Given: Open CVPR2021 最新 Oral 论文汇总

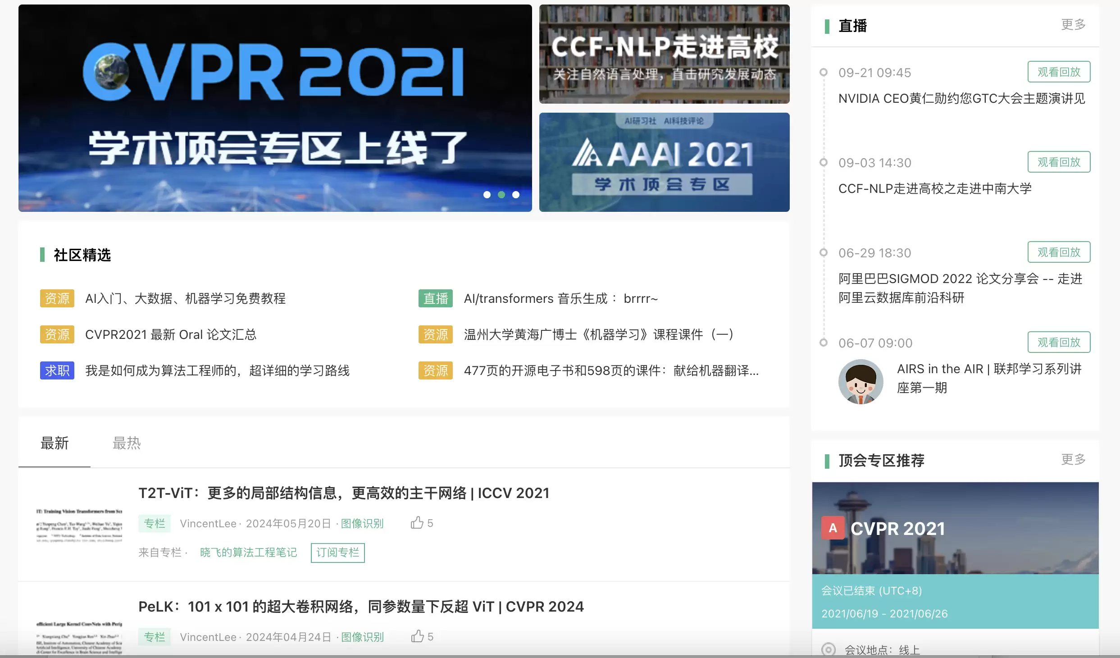Looking at the screenshot, I should (171, 334).
